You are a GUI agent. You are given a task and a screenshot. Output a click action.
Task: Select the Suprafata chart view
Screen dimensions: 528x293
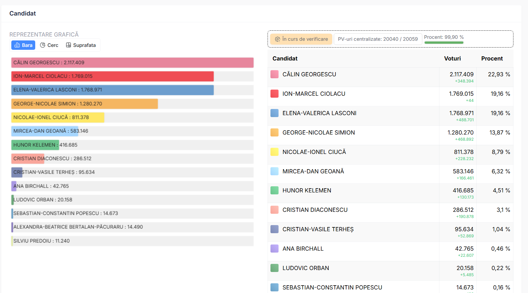click(x=81, y=45)
